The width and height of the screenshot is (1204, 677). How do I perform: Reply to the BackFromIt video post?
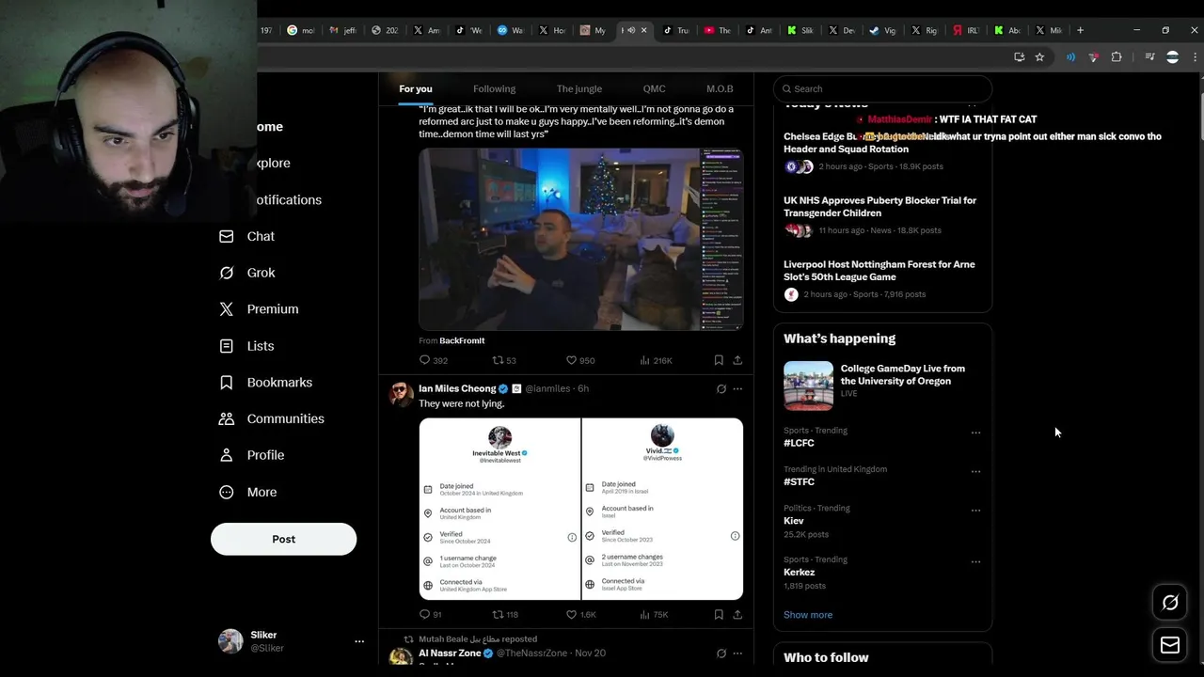(433, 360)
